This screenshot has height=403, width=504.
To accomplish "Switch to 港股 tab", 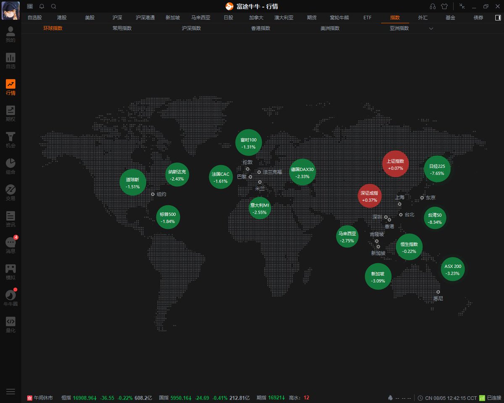I will 62,18.
